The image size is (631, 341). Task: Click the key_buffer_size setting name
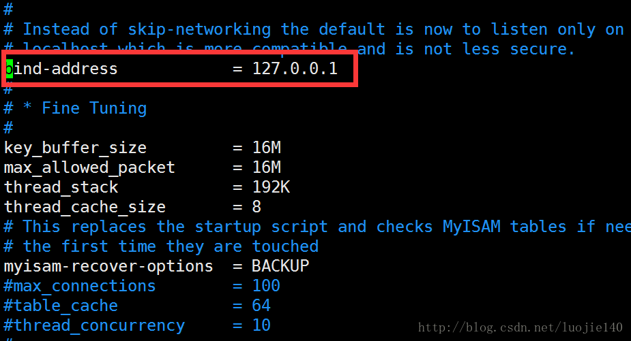pos(75,148)
